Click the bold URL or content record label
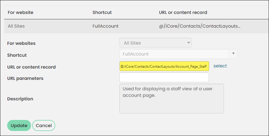Screen dimensions: 269x136 pyautogui.click(x=31, y=67)
